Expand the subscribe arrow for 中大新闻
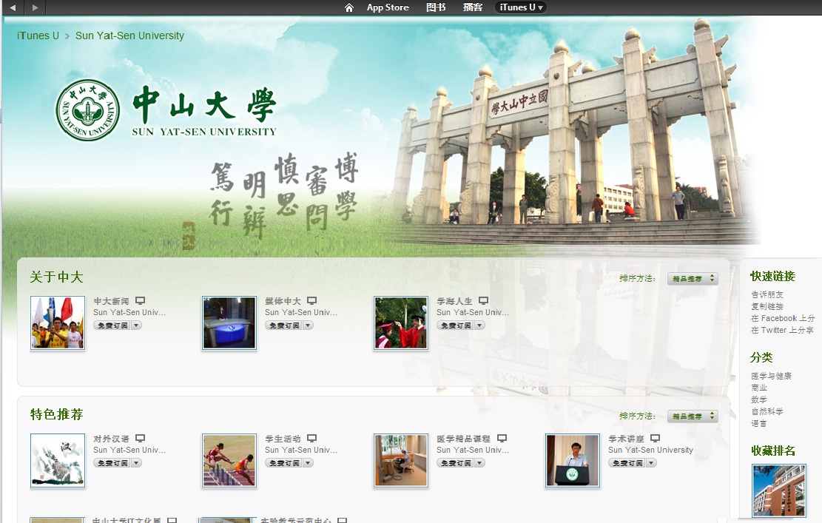This screenshot has width=822, height=523. (136, 325)
